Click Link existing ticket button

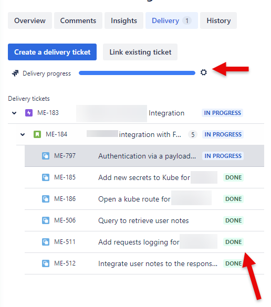140,52
